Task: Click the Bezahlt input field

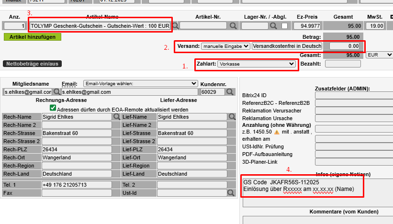Action: pos(343,64)
